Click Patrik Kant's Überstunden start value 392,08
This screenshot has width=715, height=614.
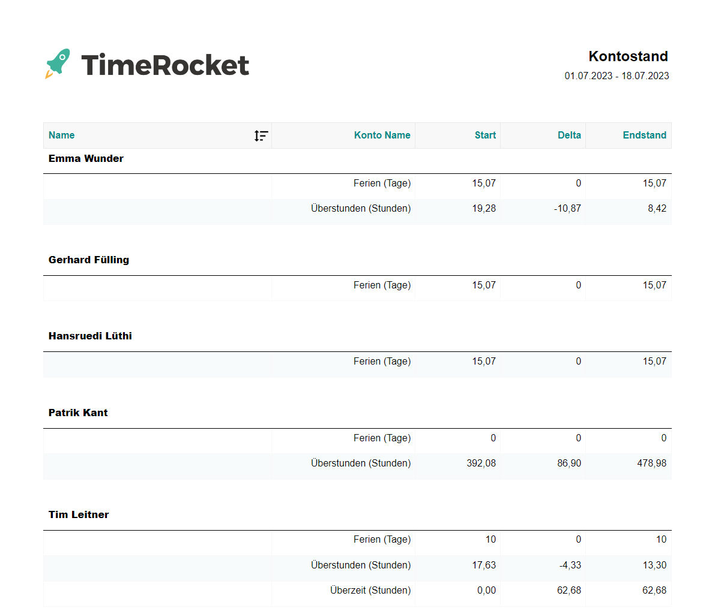481,463
